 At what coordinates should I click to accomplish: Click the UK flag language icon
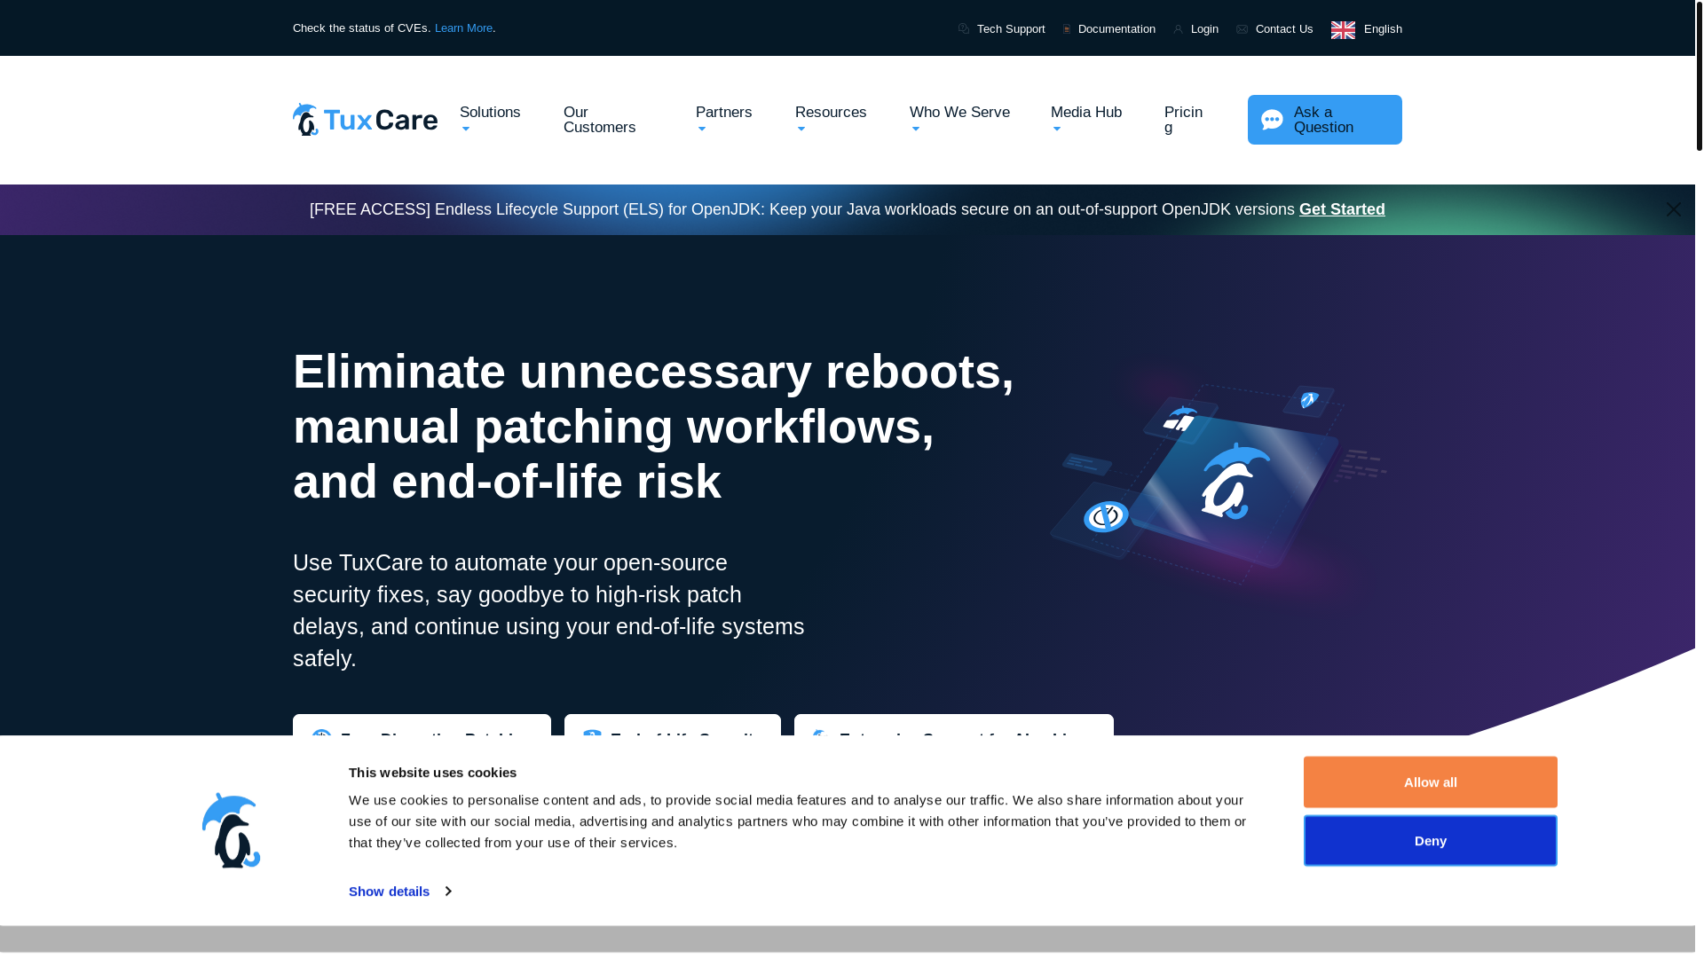click(x=1343, y=29)
